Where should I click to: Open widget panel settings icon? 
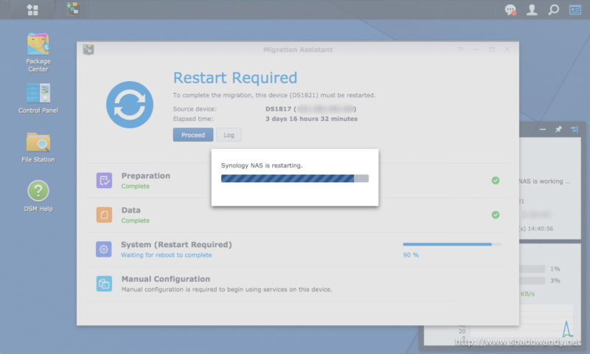tap(575, 129)
